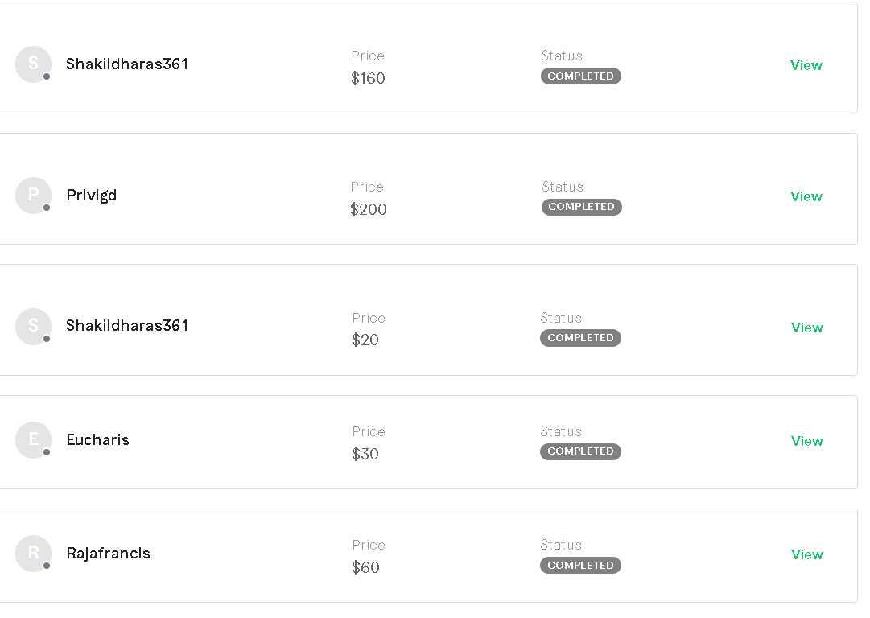This screenshot has width=870, height=618.
Task: Click the Eucharis username
Action: click(x=97, y=440)
